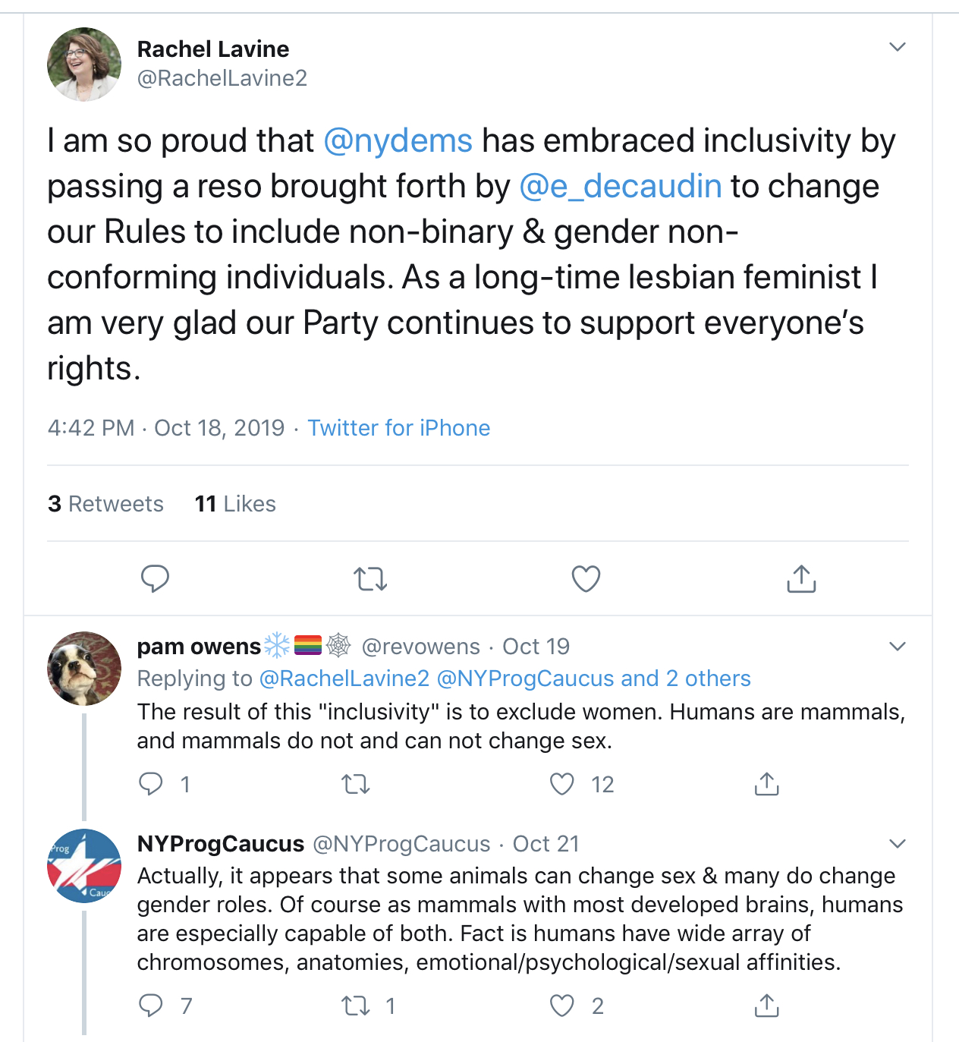View the 3 Retweets list
Image resolution: width=959 pixels, height=1042 pixels.
click(105, 504)
